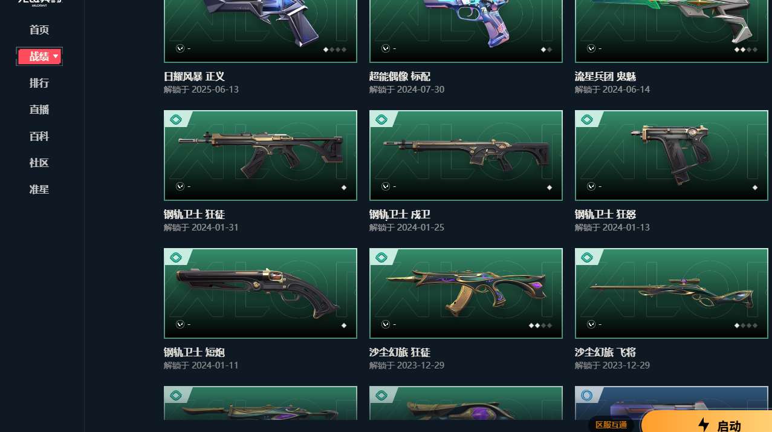Click the lightning bolt icon on 启动 button

pos(703,425)
